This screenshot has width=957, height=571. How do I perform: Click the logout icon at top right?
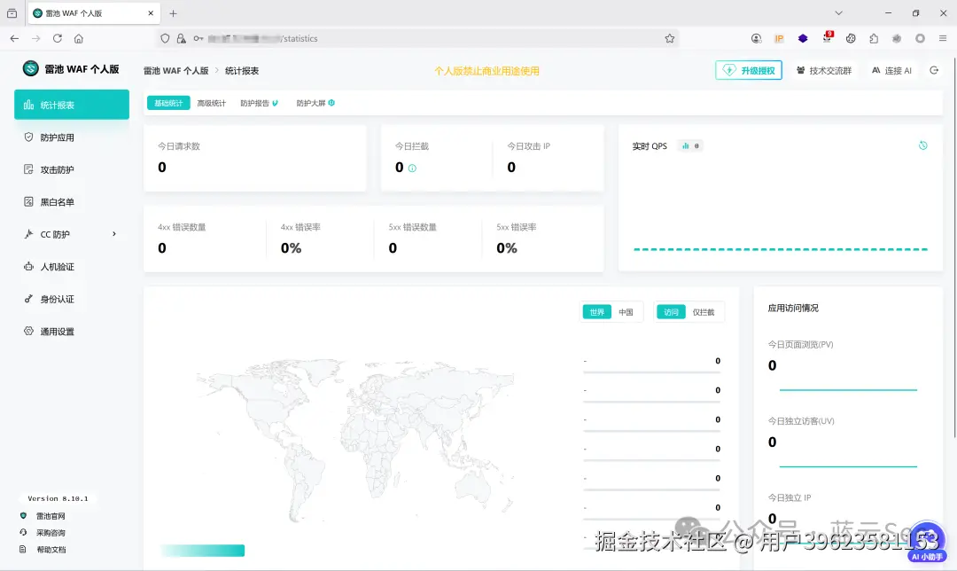[x=934, y=70]
